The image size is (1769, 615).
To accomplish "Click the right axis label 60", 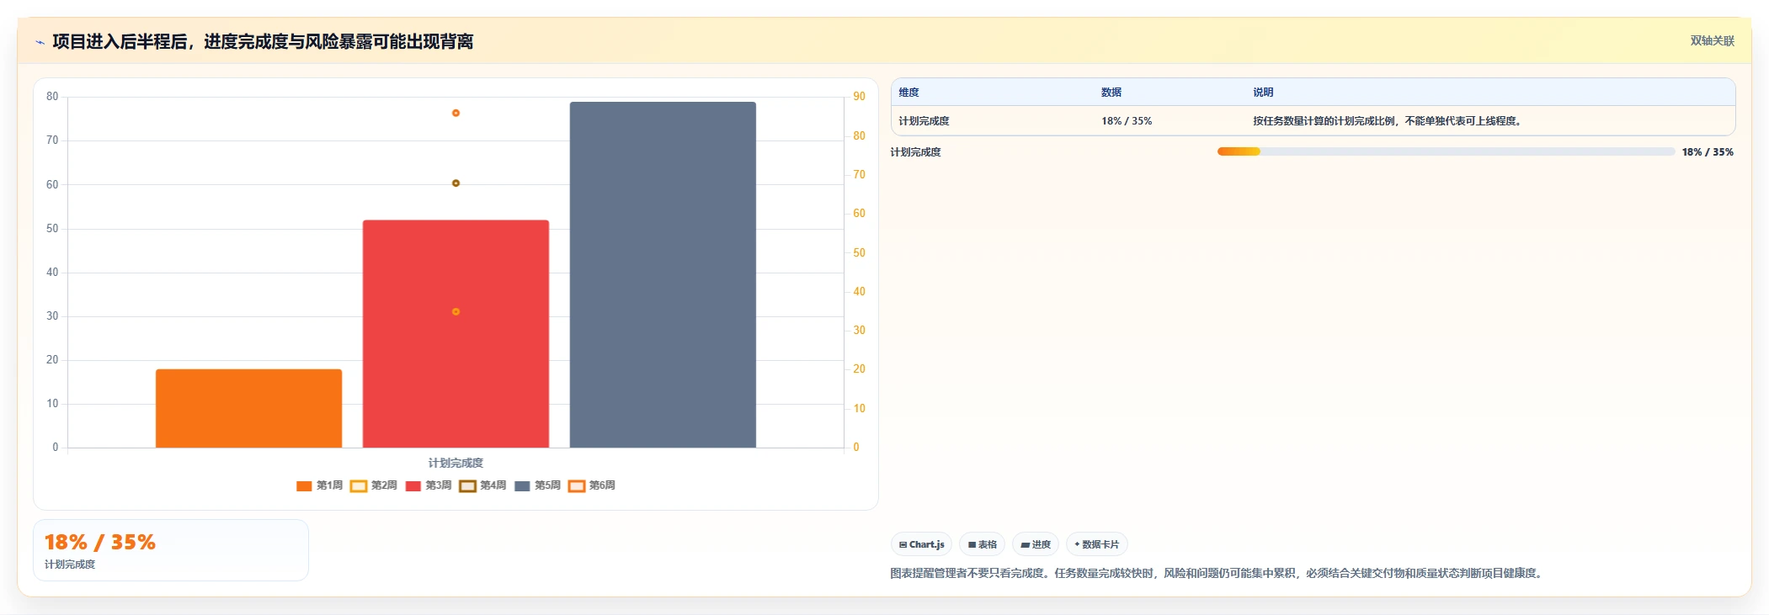I will (x=859, y=213).
